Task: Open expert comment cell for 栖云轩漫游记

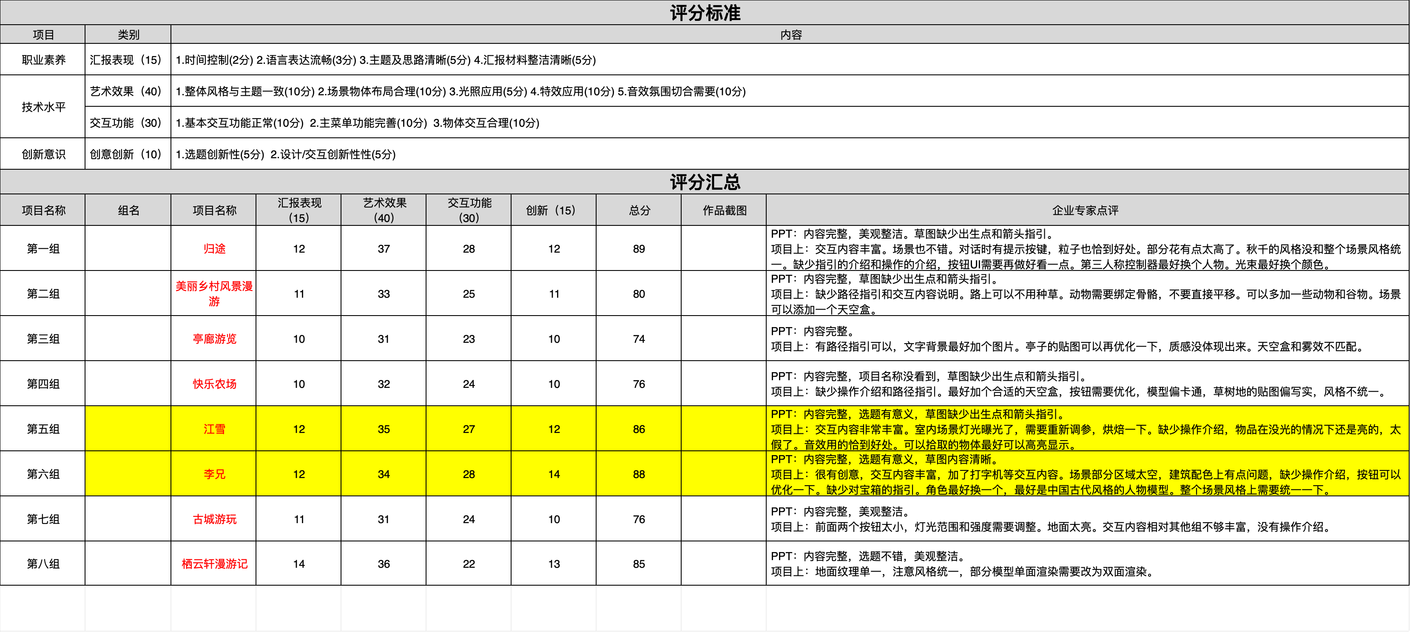Action: click(1088, 564)
